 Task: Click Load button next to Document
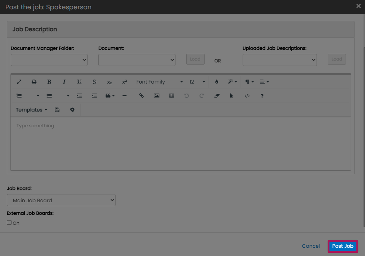pos(195,59)
